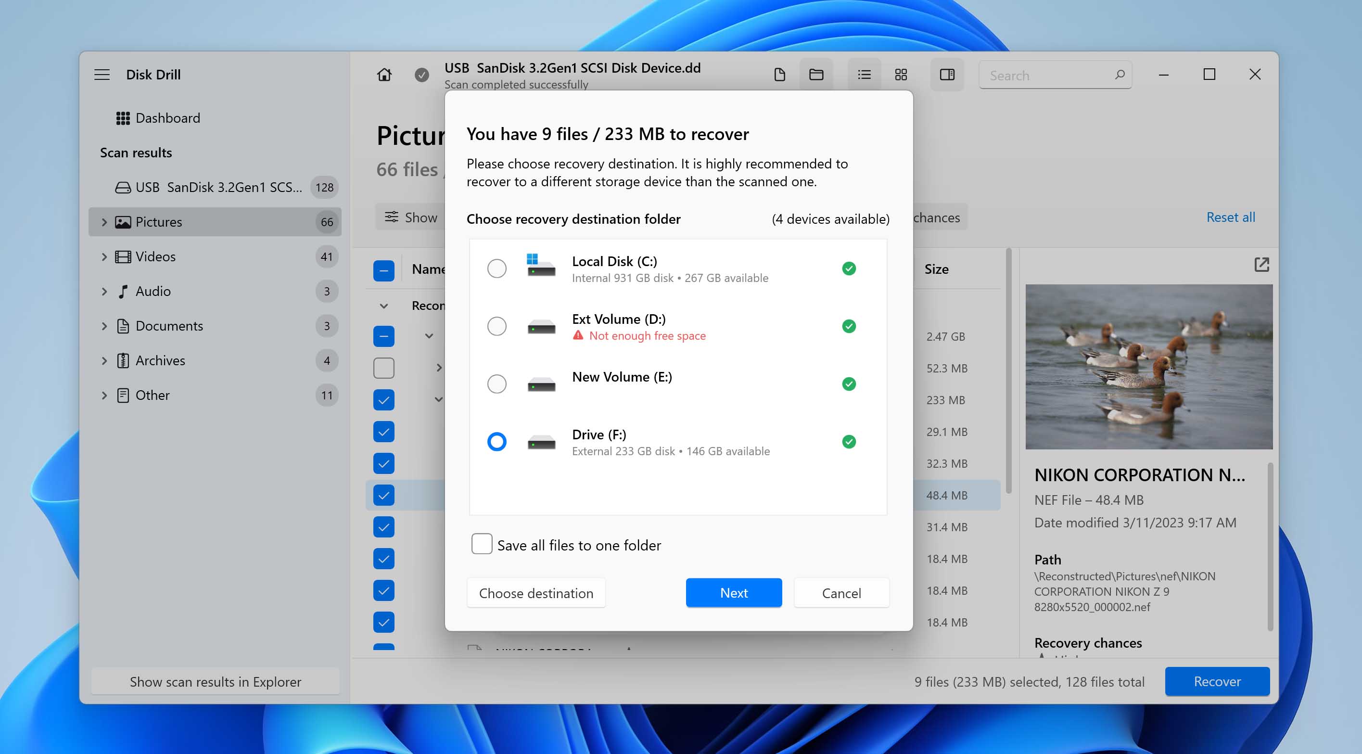Collapse the 2.47 GB folder row chevron
The image size is (1362, 754).
(429, 336)
